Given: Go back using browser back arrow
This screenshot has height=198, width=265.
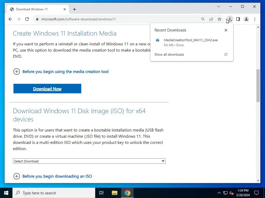Looking at the screenshot, I should click(10, 19).
